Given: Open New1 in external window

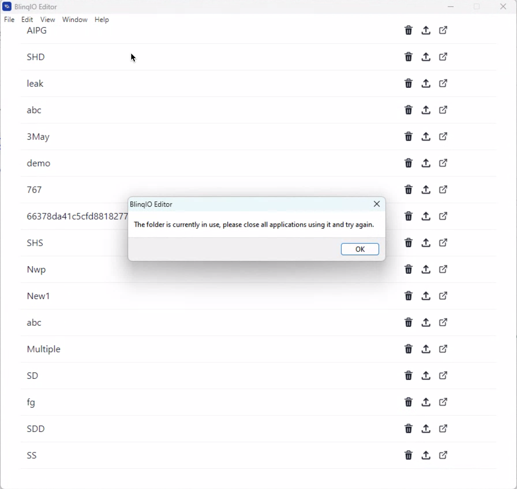Looking at the screenshot, I should (x=443, y=296).
